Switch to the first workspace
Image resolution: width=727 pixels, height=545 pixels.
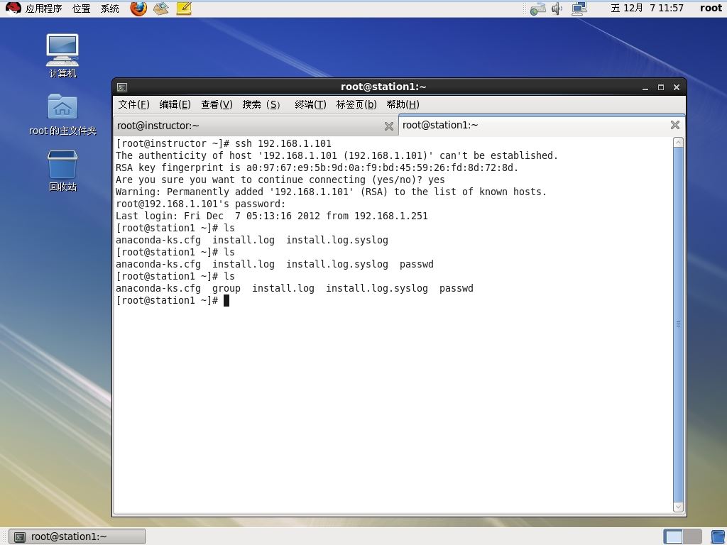[x=673, y=536]
